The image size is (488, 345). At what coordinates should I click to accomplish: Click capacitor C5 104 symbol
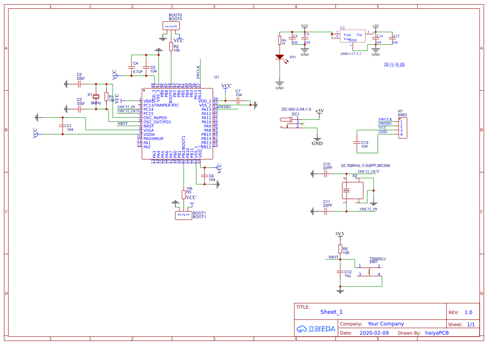tap(146, 67)
